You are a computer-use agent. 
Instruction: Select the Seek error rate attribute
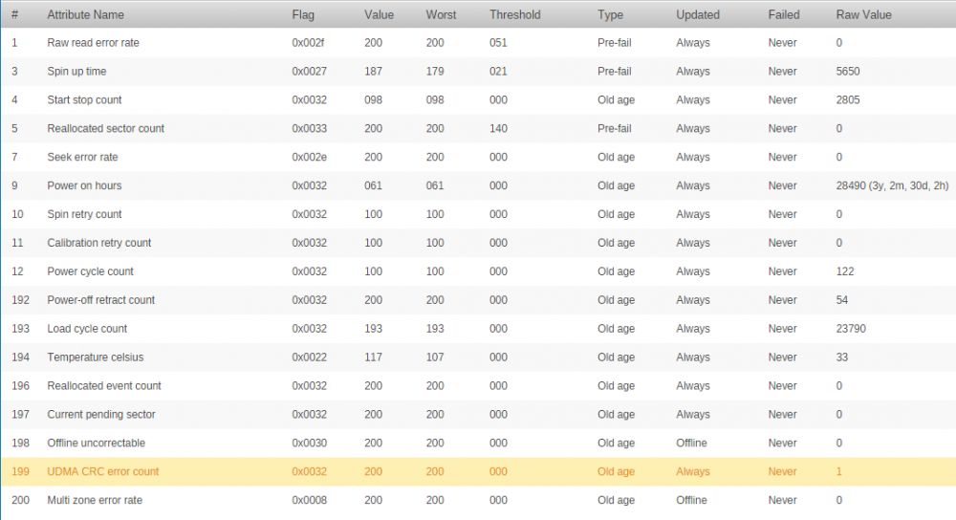point(82,158)
